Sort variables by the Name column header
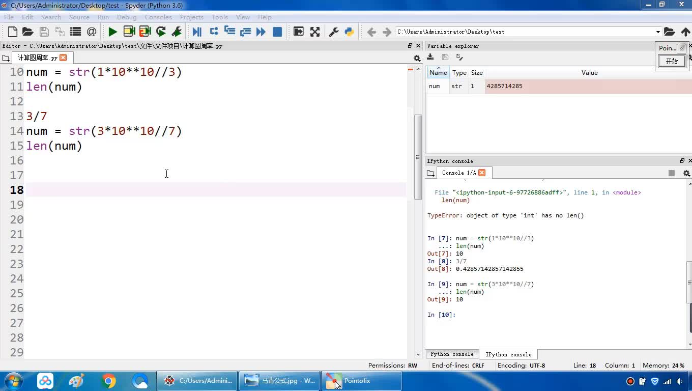Viewport: 692px width, 391px height. click(438, 73)
